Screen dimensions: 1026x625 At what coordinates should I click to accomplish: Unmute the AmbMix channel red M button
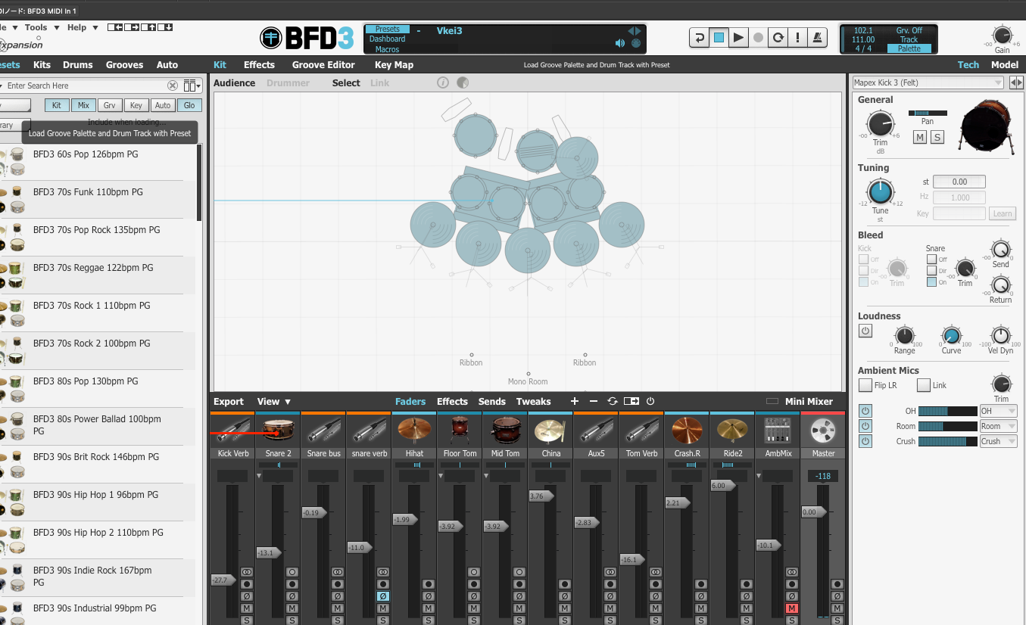pyautogui.click(x=792, y=608)
